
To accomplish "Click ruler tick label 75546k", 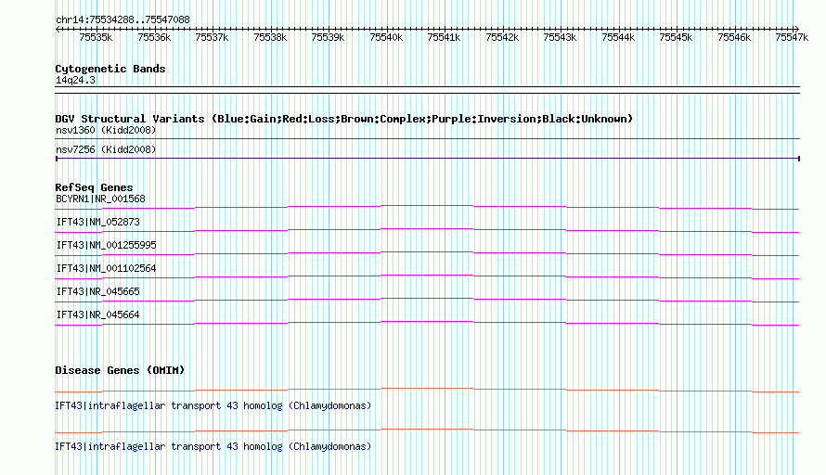I will coord(734,37).
